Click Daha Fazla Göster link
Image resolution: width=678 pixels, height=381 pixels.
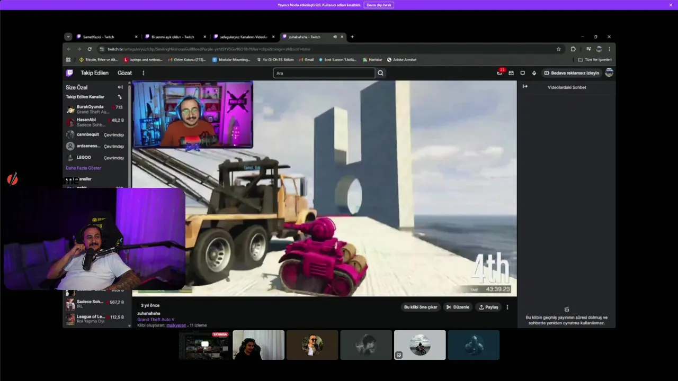pyautogui.click(x=83, y=168)
